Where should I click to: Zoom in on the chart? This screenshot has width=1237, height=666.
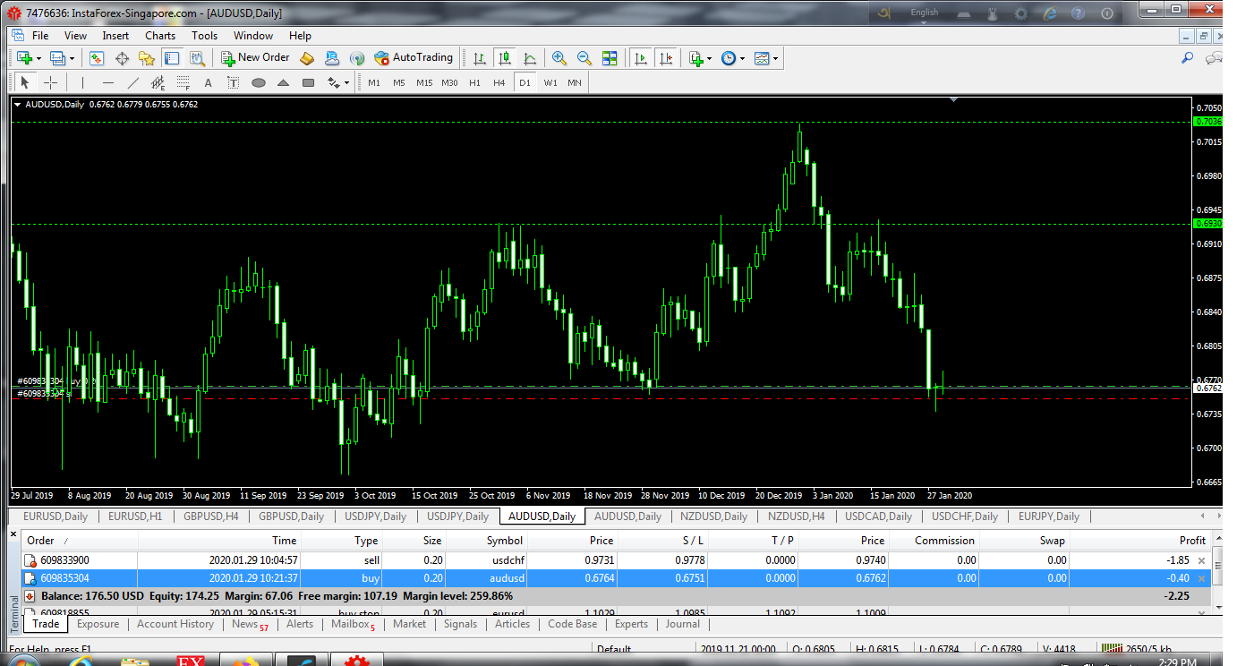point(559,58)
